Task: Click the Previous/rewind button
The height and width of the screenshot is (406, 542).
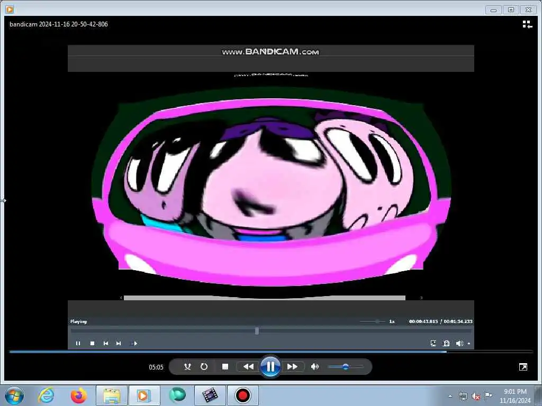Action: point(248,367)
